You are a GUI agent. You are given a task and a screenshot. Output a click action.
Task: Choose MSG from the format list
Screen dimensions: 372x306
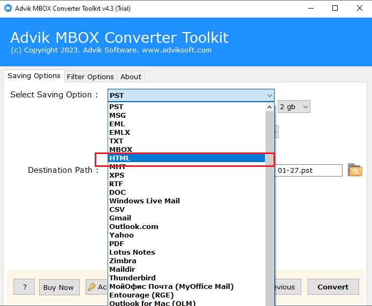(x=187, y=115)
